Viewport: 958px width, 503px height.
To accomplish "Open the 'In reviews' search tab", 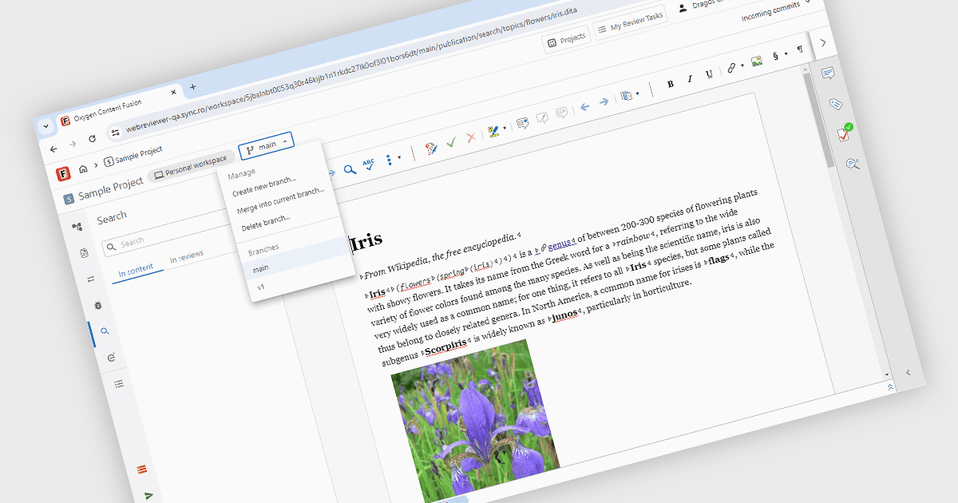I will (x=187, y=256).
